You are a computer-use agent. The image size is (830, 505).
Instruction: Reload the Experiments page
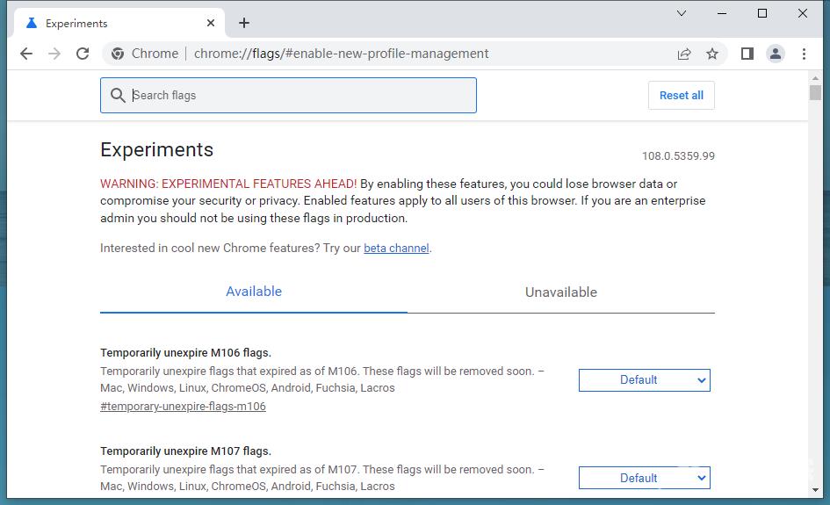point(83,54)
